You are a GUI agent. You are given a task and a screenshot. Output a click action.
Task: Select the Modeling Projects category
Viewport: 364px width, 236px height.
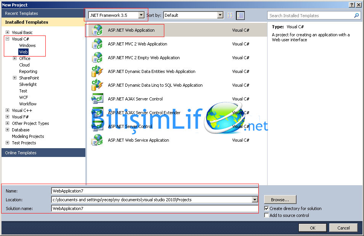[x=28, y=136]
